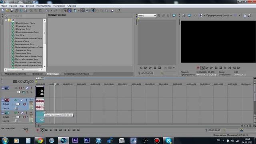Open project video properties in the preview window

click(x=184, y=16)
